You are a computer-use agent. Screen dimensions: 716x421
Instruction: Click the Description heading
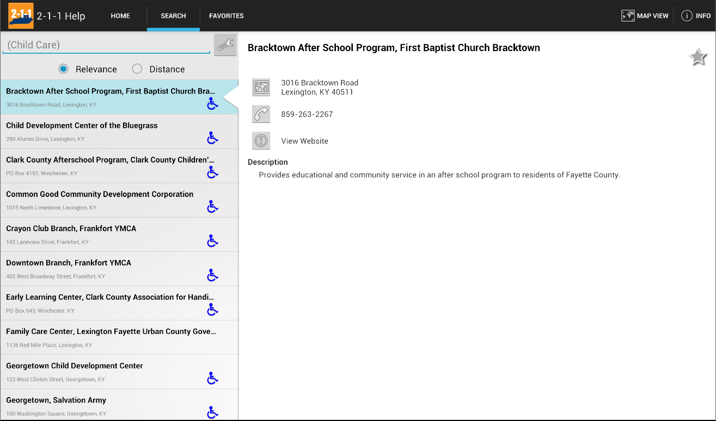(267, 162)
